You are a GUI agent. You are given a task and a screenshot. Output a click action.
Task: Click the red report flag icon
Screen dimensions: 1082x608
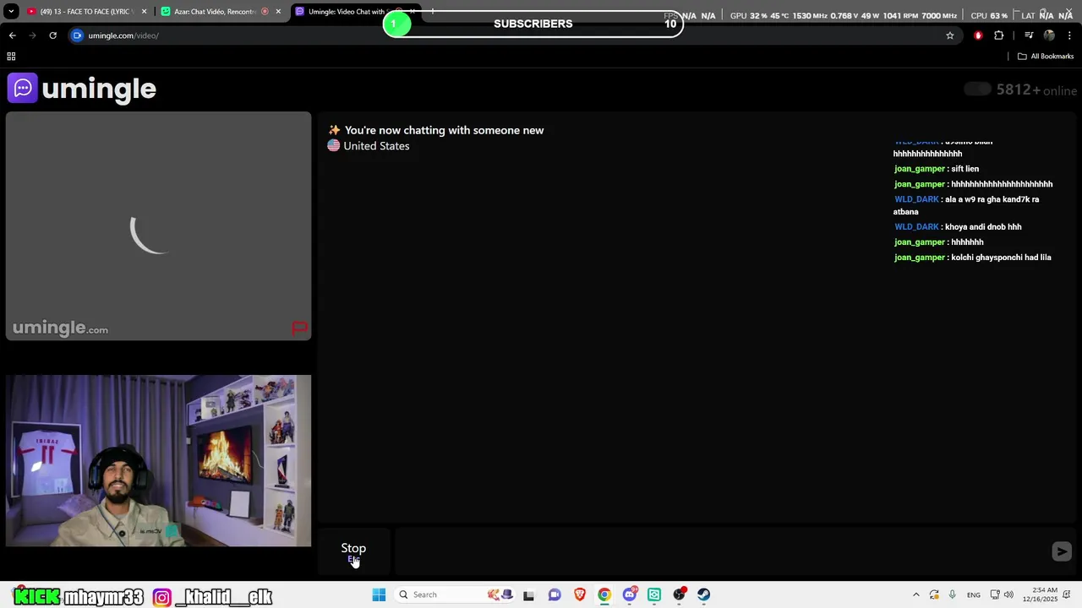[x=300, y=328]
